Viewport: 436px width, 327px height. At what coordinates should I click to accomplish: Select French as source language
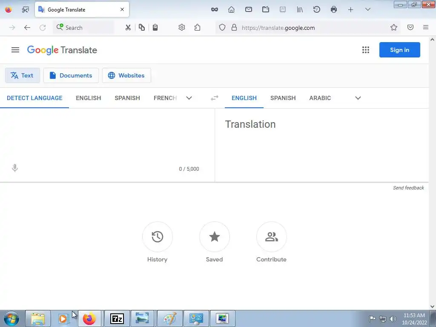165,98
